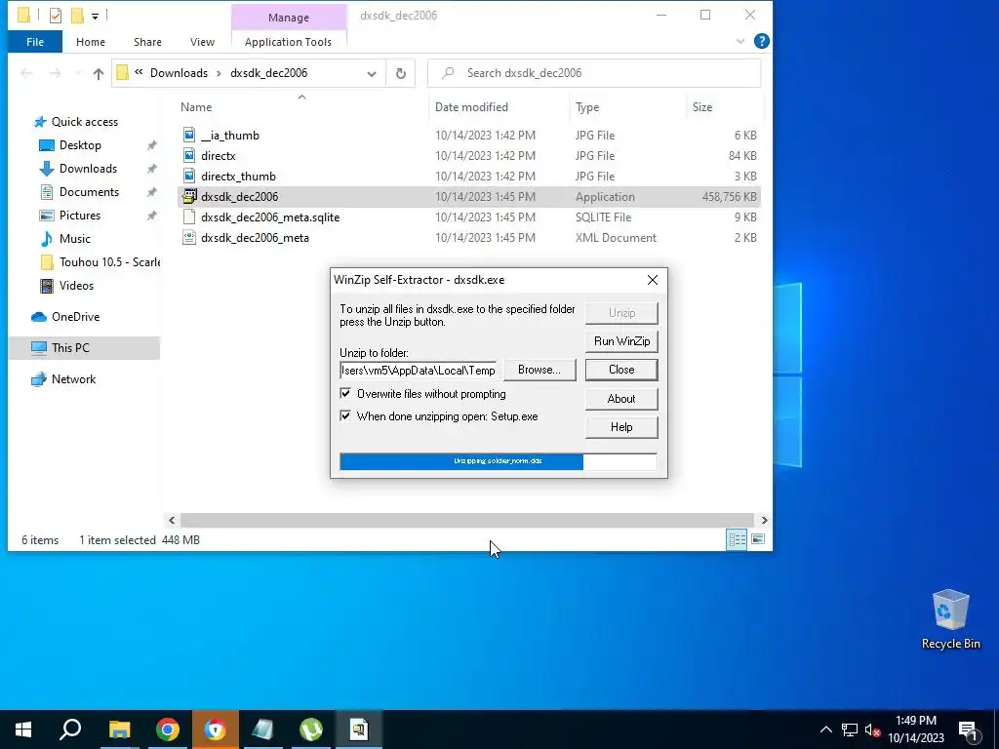This screenshot has height=749, width=999.
Task: Open Pictures in navigation pane
Action: 80,216
